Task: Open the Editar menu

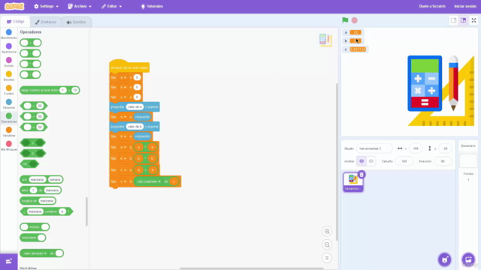Action: [112, 6]
